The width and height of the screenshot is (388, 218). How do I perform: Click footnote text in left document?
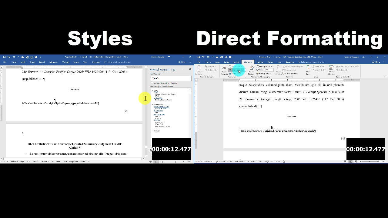(x=60, y=103)
